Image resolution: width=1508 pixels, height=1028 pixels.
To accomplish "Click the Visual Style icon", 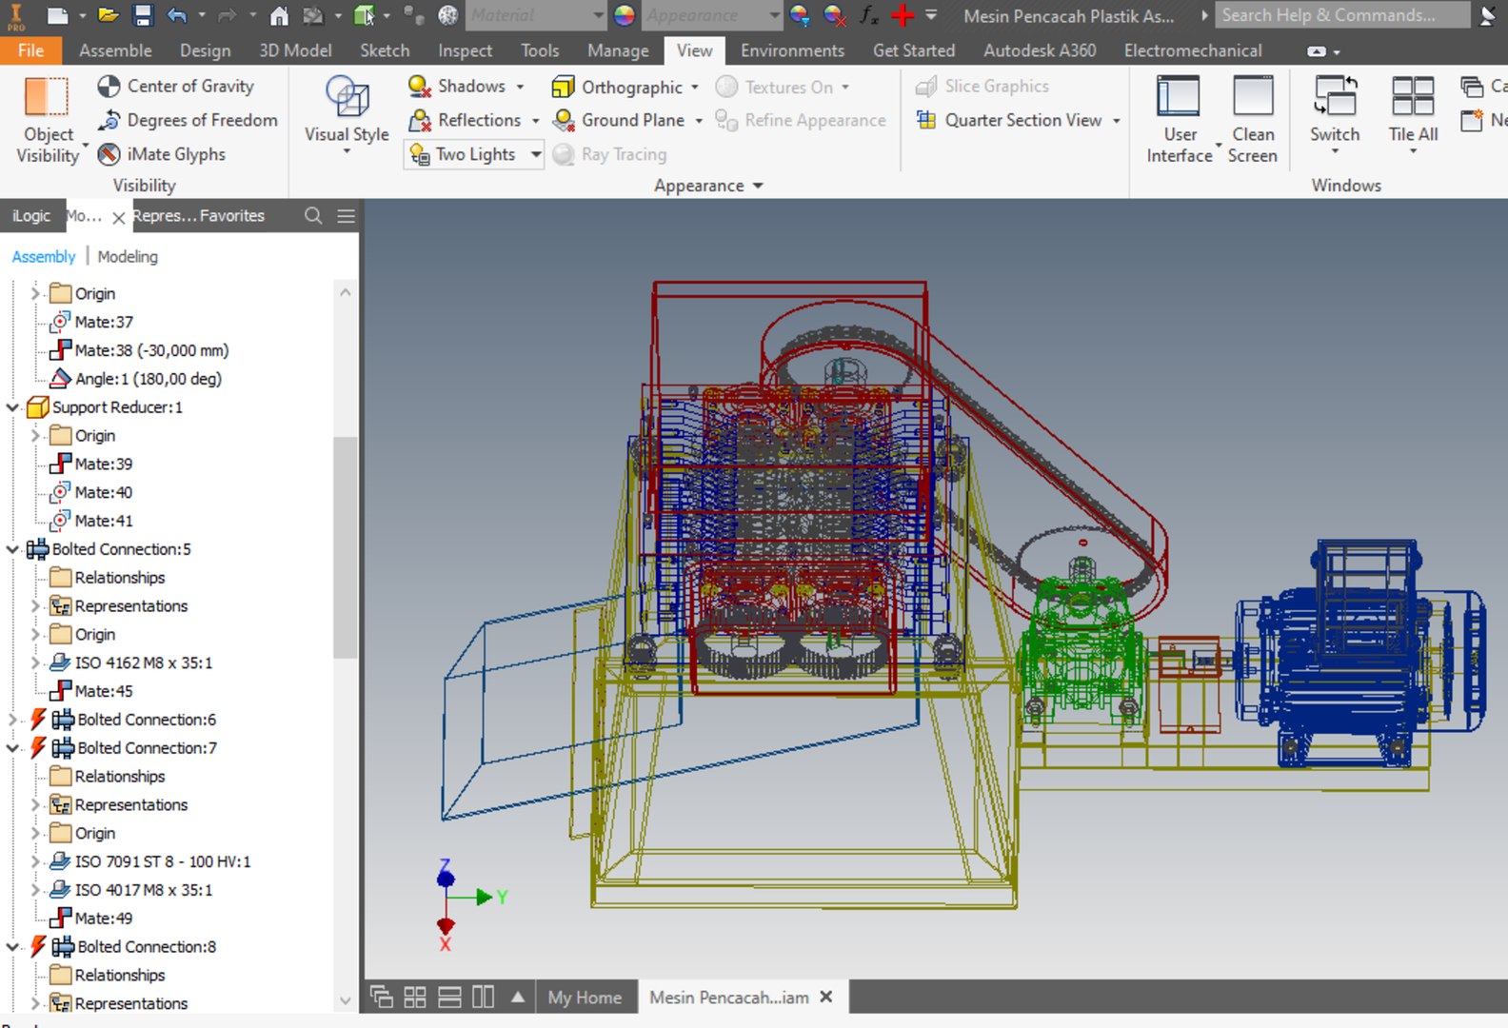I will [x=347, y=97].
